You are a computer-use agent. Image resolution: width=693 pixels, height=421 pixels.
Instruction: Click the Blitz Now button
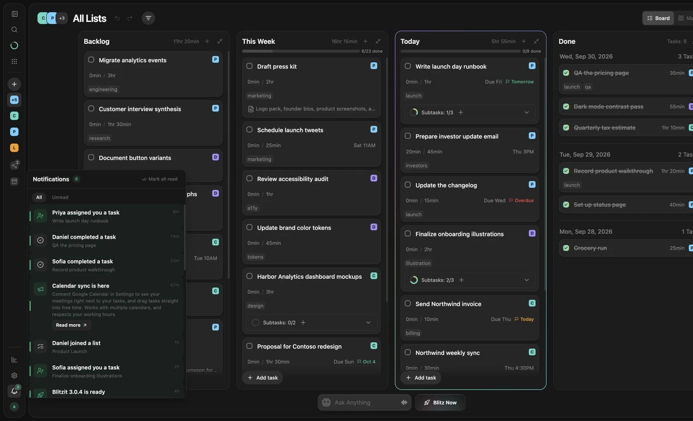coord(440,402)
